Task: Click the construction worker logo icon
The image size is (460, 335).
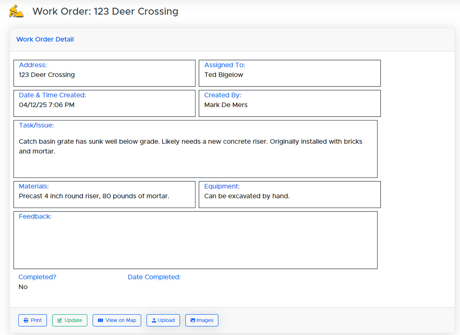Action: [16, 11]
